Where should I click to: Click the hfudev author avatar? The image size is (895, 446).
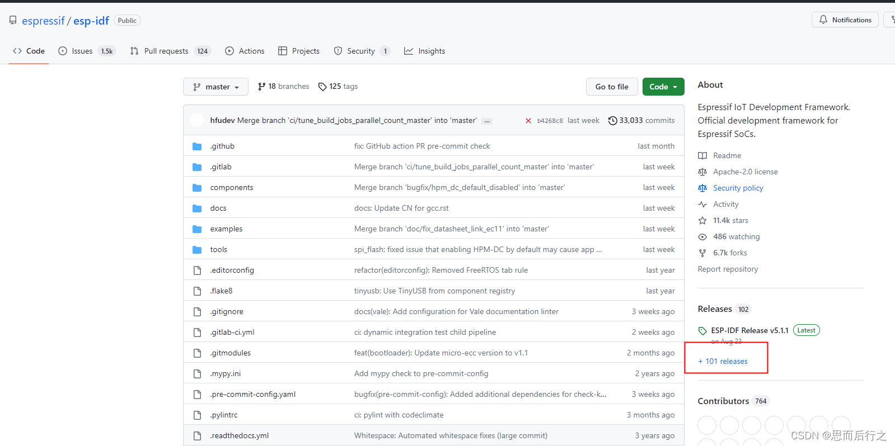coord(197,121)
